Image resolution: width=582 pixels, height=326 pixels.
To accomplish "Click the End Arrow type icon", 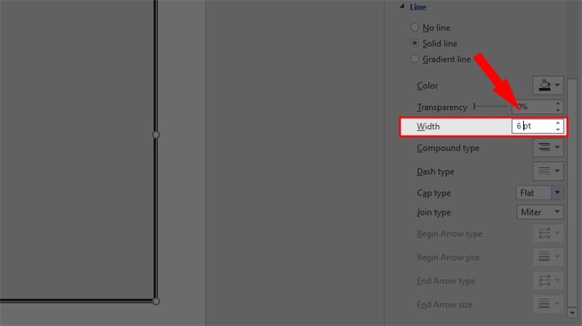I will pyautogui.click(x=544, y=280).
